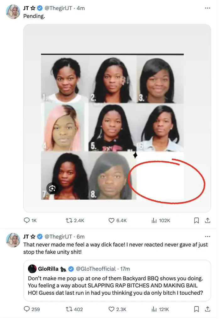This screenshot has width=220, height=319.
Task: Share the "fake unity" tweet
Action: [207, 309]
